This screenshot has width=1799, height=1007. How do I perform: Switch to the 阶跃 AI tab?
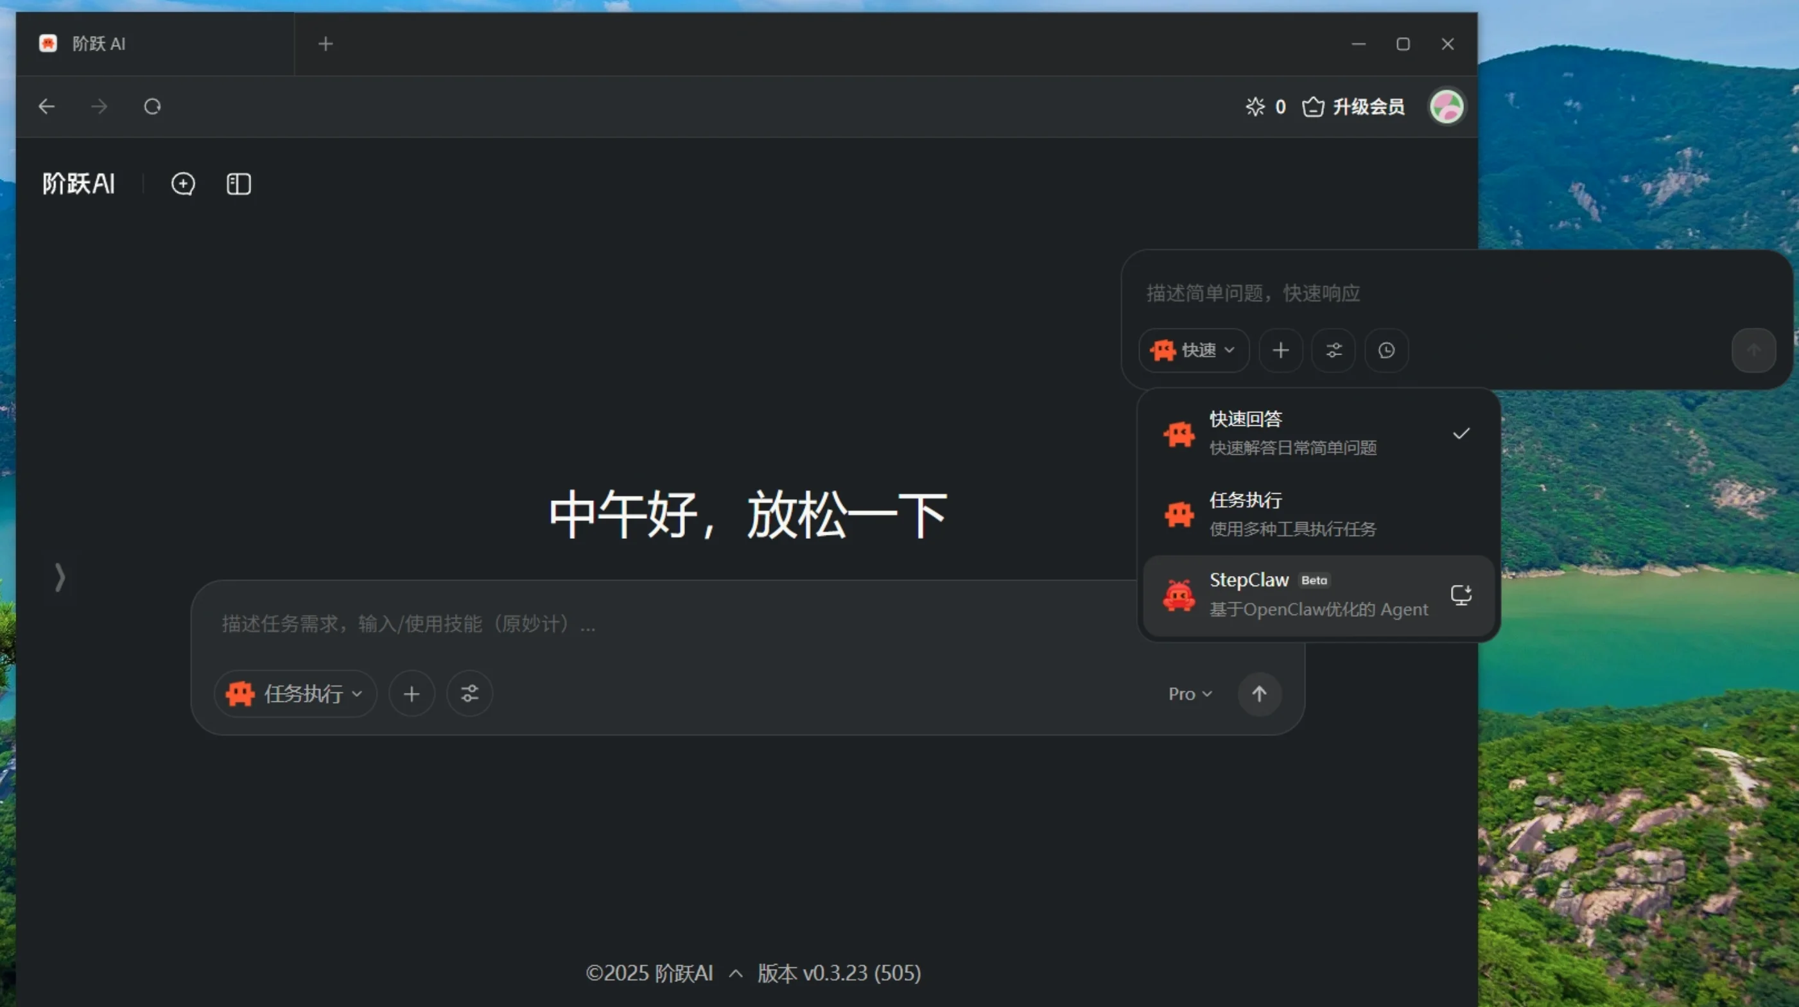155,44
